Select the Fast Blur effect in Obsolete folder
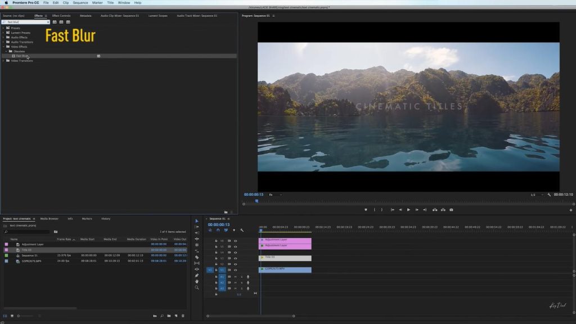The height and width of the screenshot is (324, 576). pyautogui.click(x=28, y=56)
